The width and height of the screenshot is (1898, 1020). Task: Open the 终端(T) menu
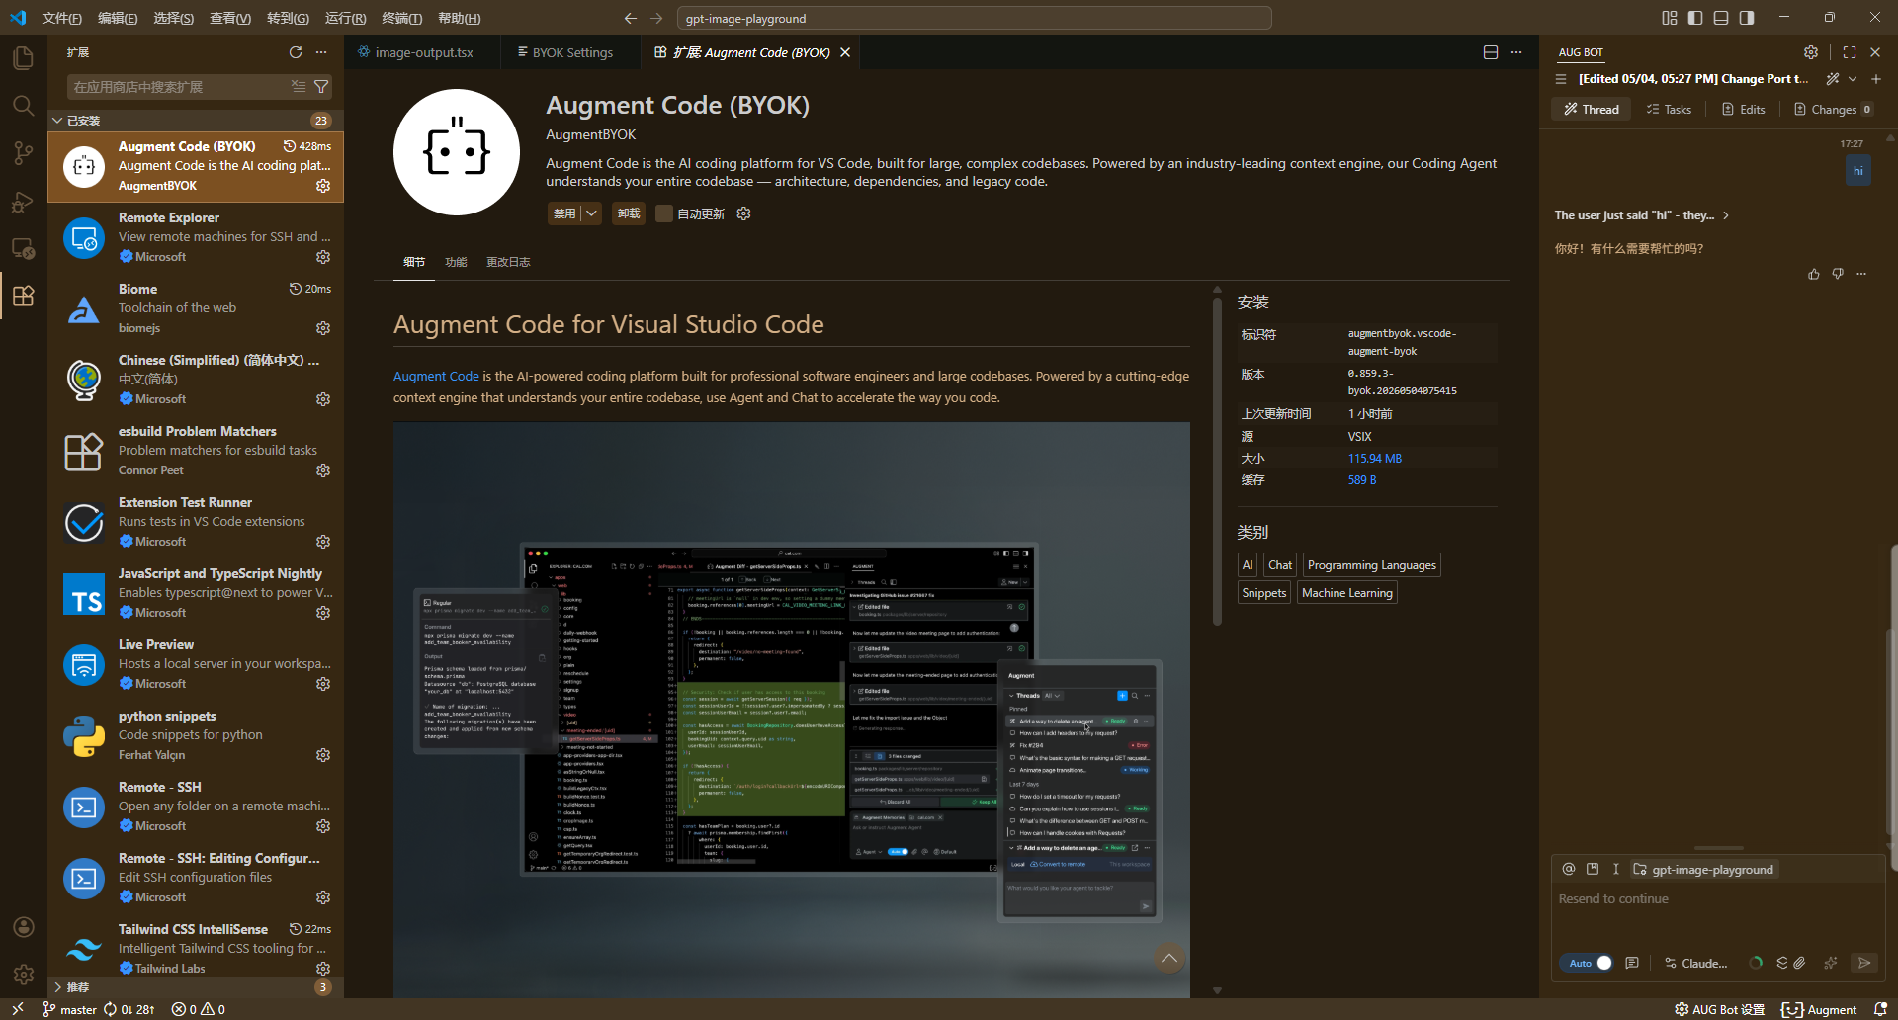[x=401, y=18]
